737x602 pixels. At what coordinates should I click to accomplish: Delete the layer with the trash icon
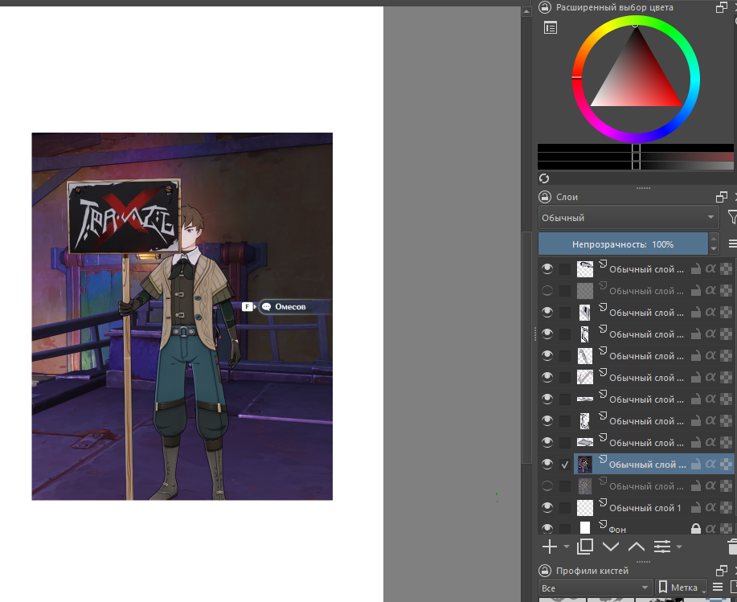point(732,547)
